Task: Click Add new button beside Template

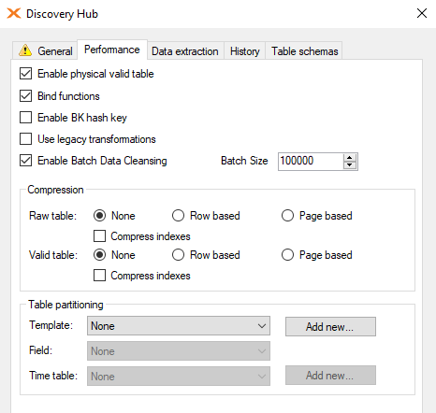Action: point(330,327)
